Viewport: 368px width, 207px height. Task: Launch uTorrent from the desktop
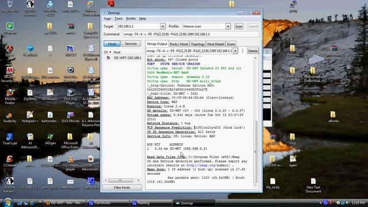click(x=10, y=28)
